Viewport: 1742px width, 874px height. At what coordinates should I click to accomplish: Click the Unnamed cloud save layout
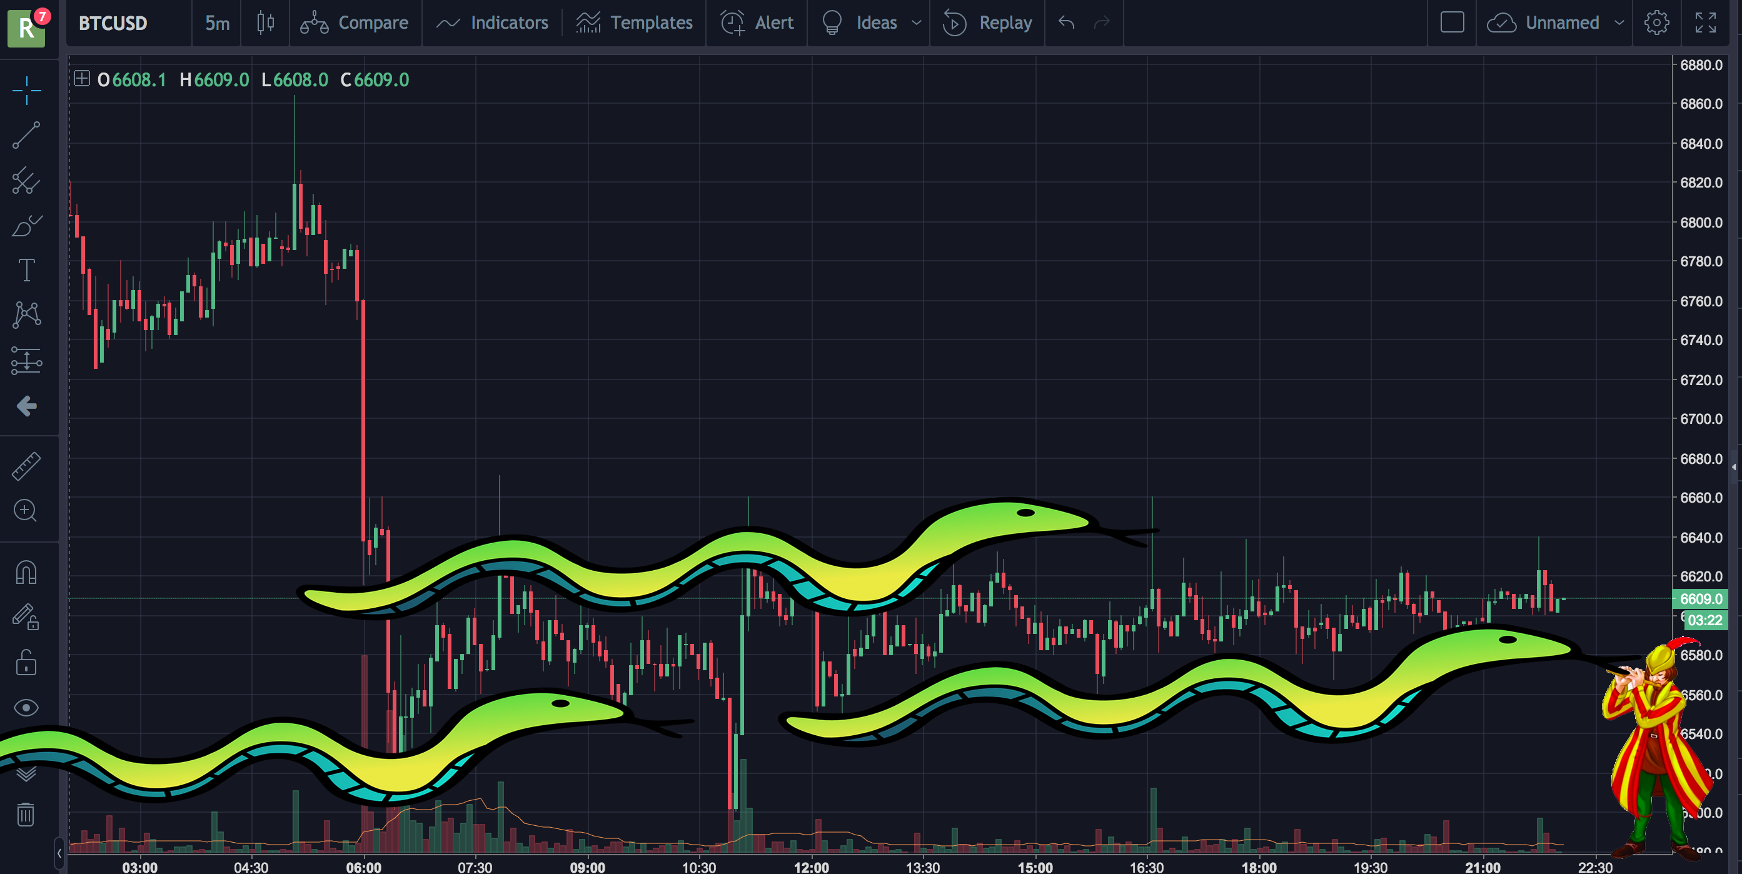tap(1543, 23)
